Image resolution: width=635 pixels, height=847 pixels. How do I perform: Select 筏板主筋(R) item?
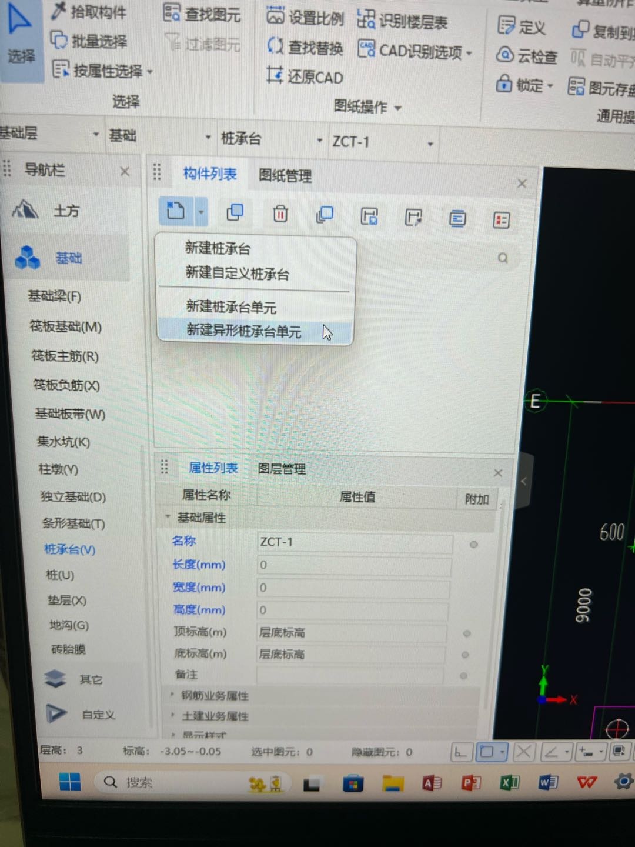click(65, 356)
